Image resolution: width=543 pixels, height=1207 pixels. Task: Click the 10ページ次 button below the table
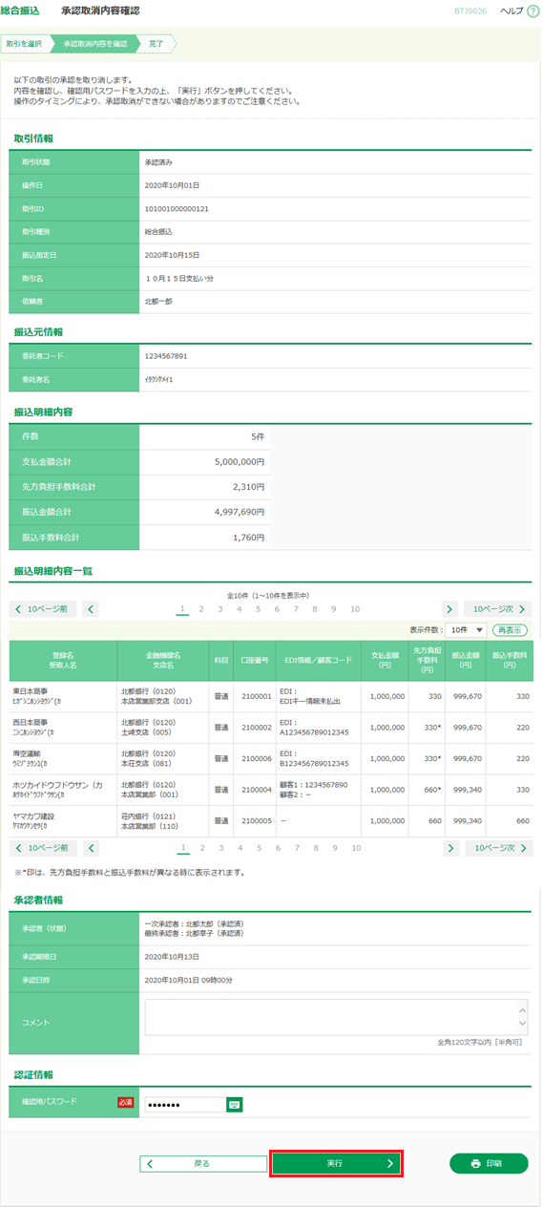click(x=498, y=847)
